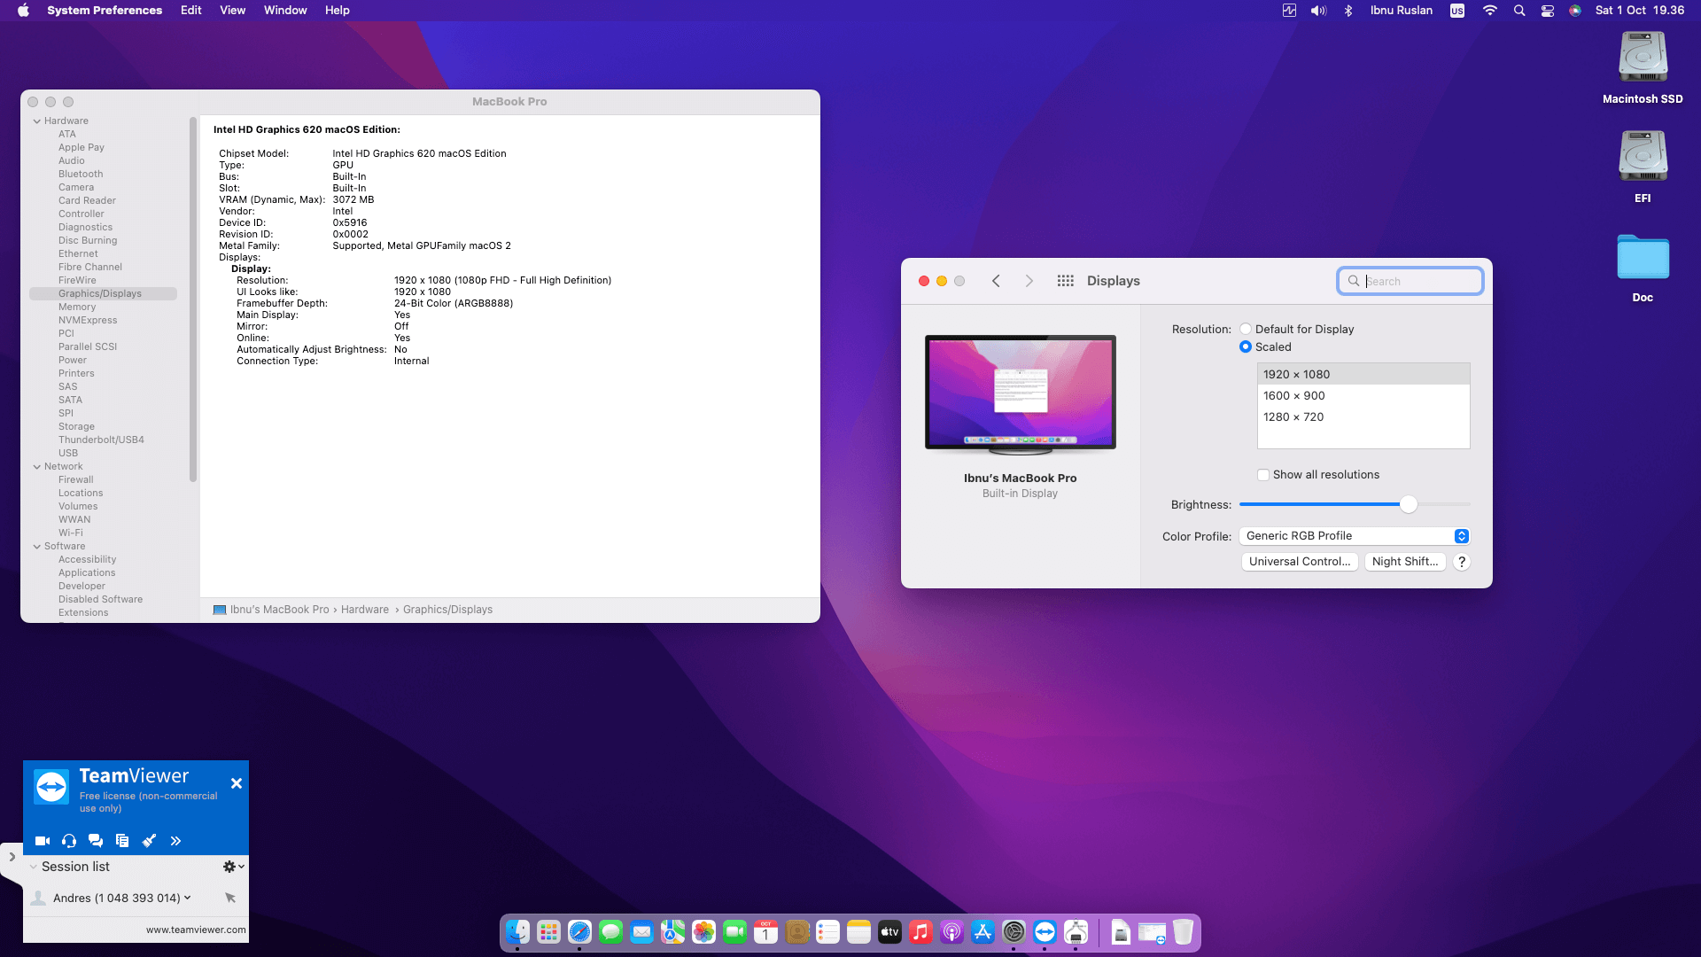Click TeamViewer icon in the Dock
1701x957 pixels.
click(x=1045, y=932)
